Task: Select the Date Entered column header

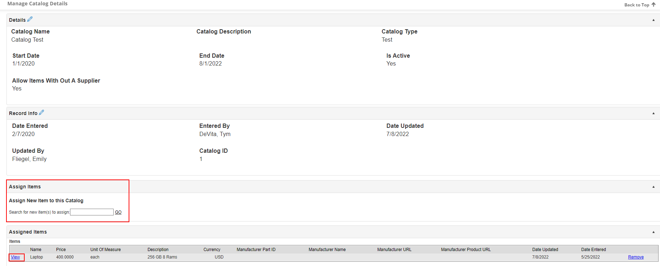Action: click(594, 250)
